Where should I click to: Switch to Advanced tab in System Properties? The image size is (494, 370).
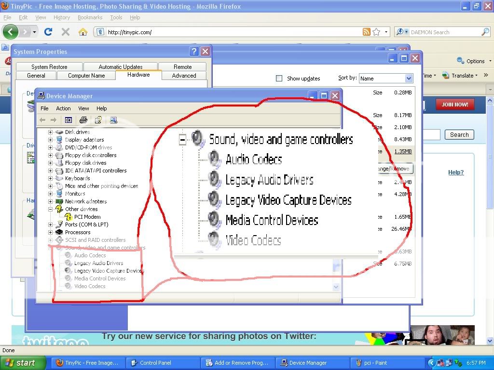(x=184, y=76)
